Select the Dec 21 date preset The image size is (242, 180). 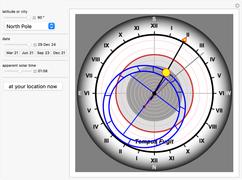pos(59,53)
